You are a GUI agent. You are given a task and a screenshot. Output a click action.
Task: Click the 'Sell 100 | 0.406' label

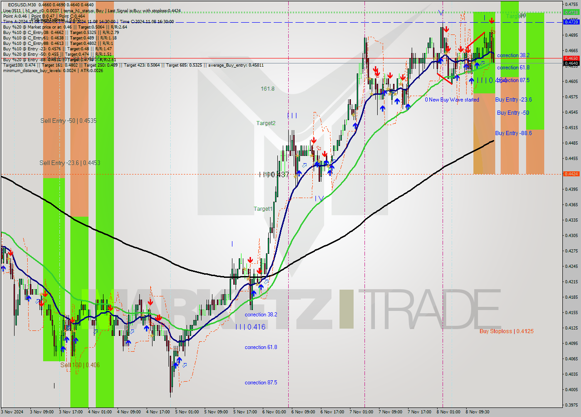[80, 365]
